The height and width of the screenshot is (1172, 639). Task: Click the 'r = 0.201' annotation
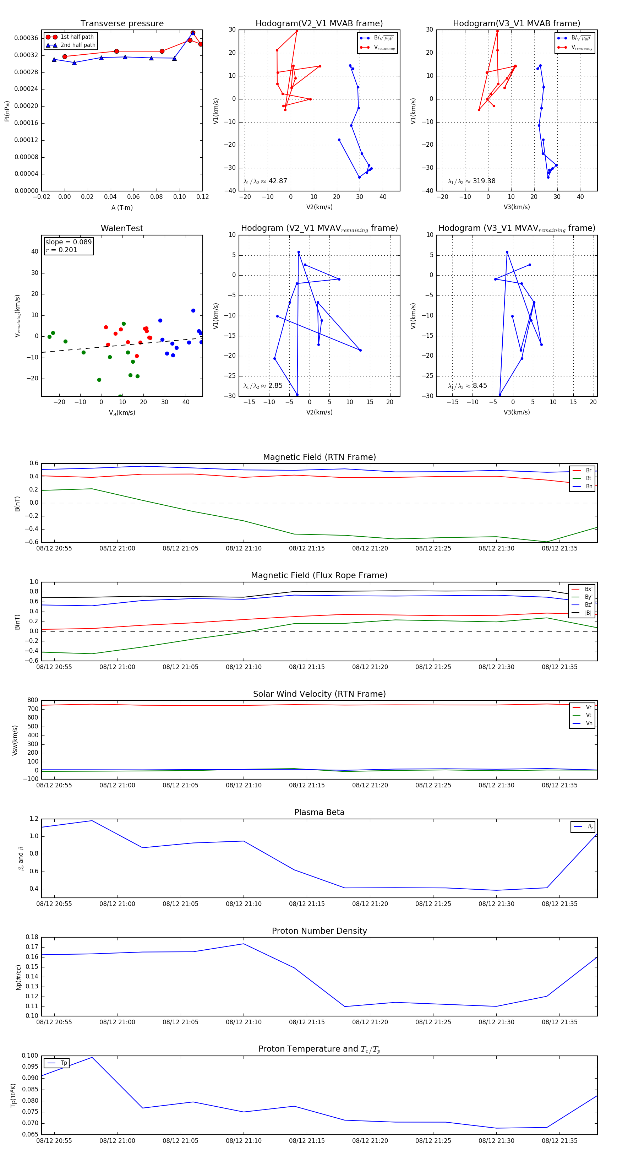point(61,250)
